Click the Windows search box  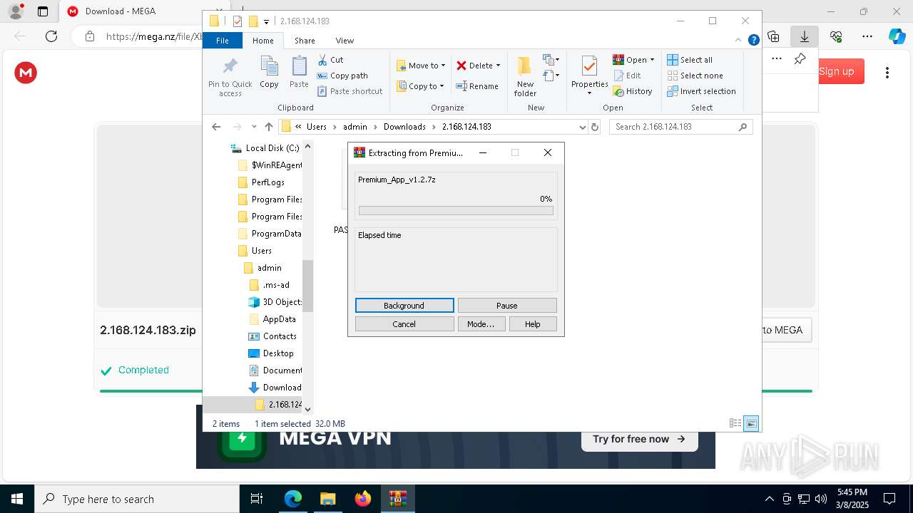pos(136,499)
